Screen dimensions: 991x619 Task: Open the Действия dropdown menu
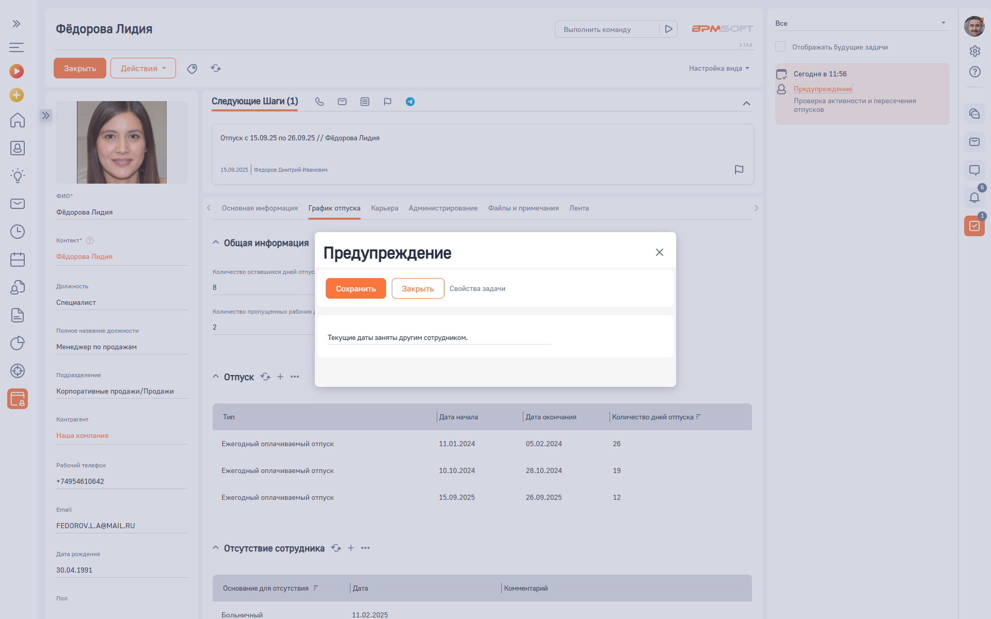point(143,69)
